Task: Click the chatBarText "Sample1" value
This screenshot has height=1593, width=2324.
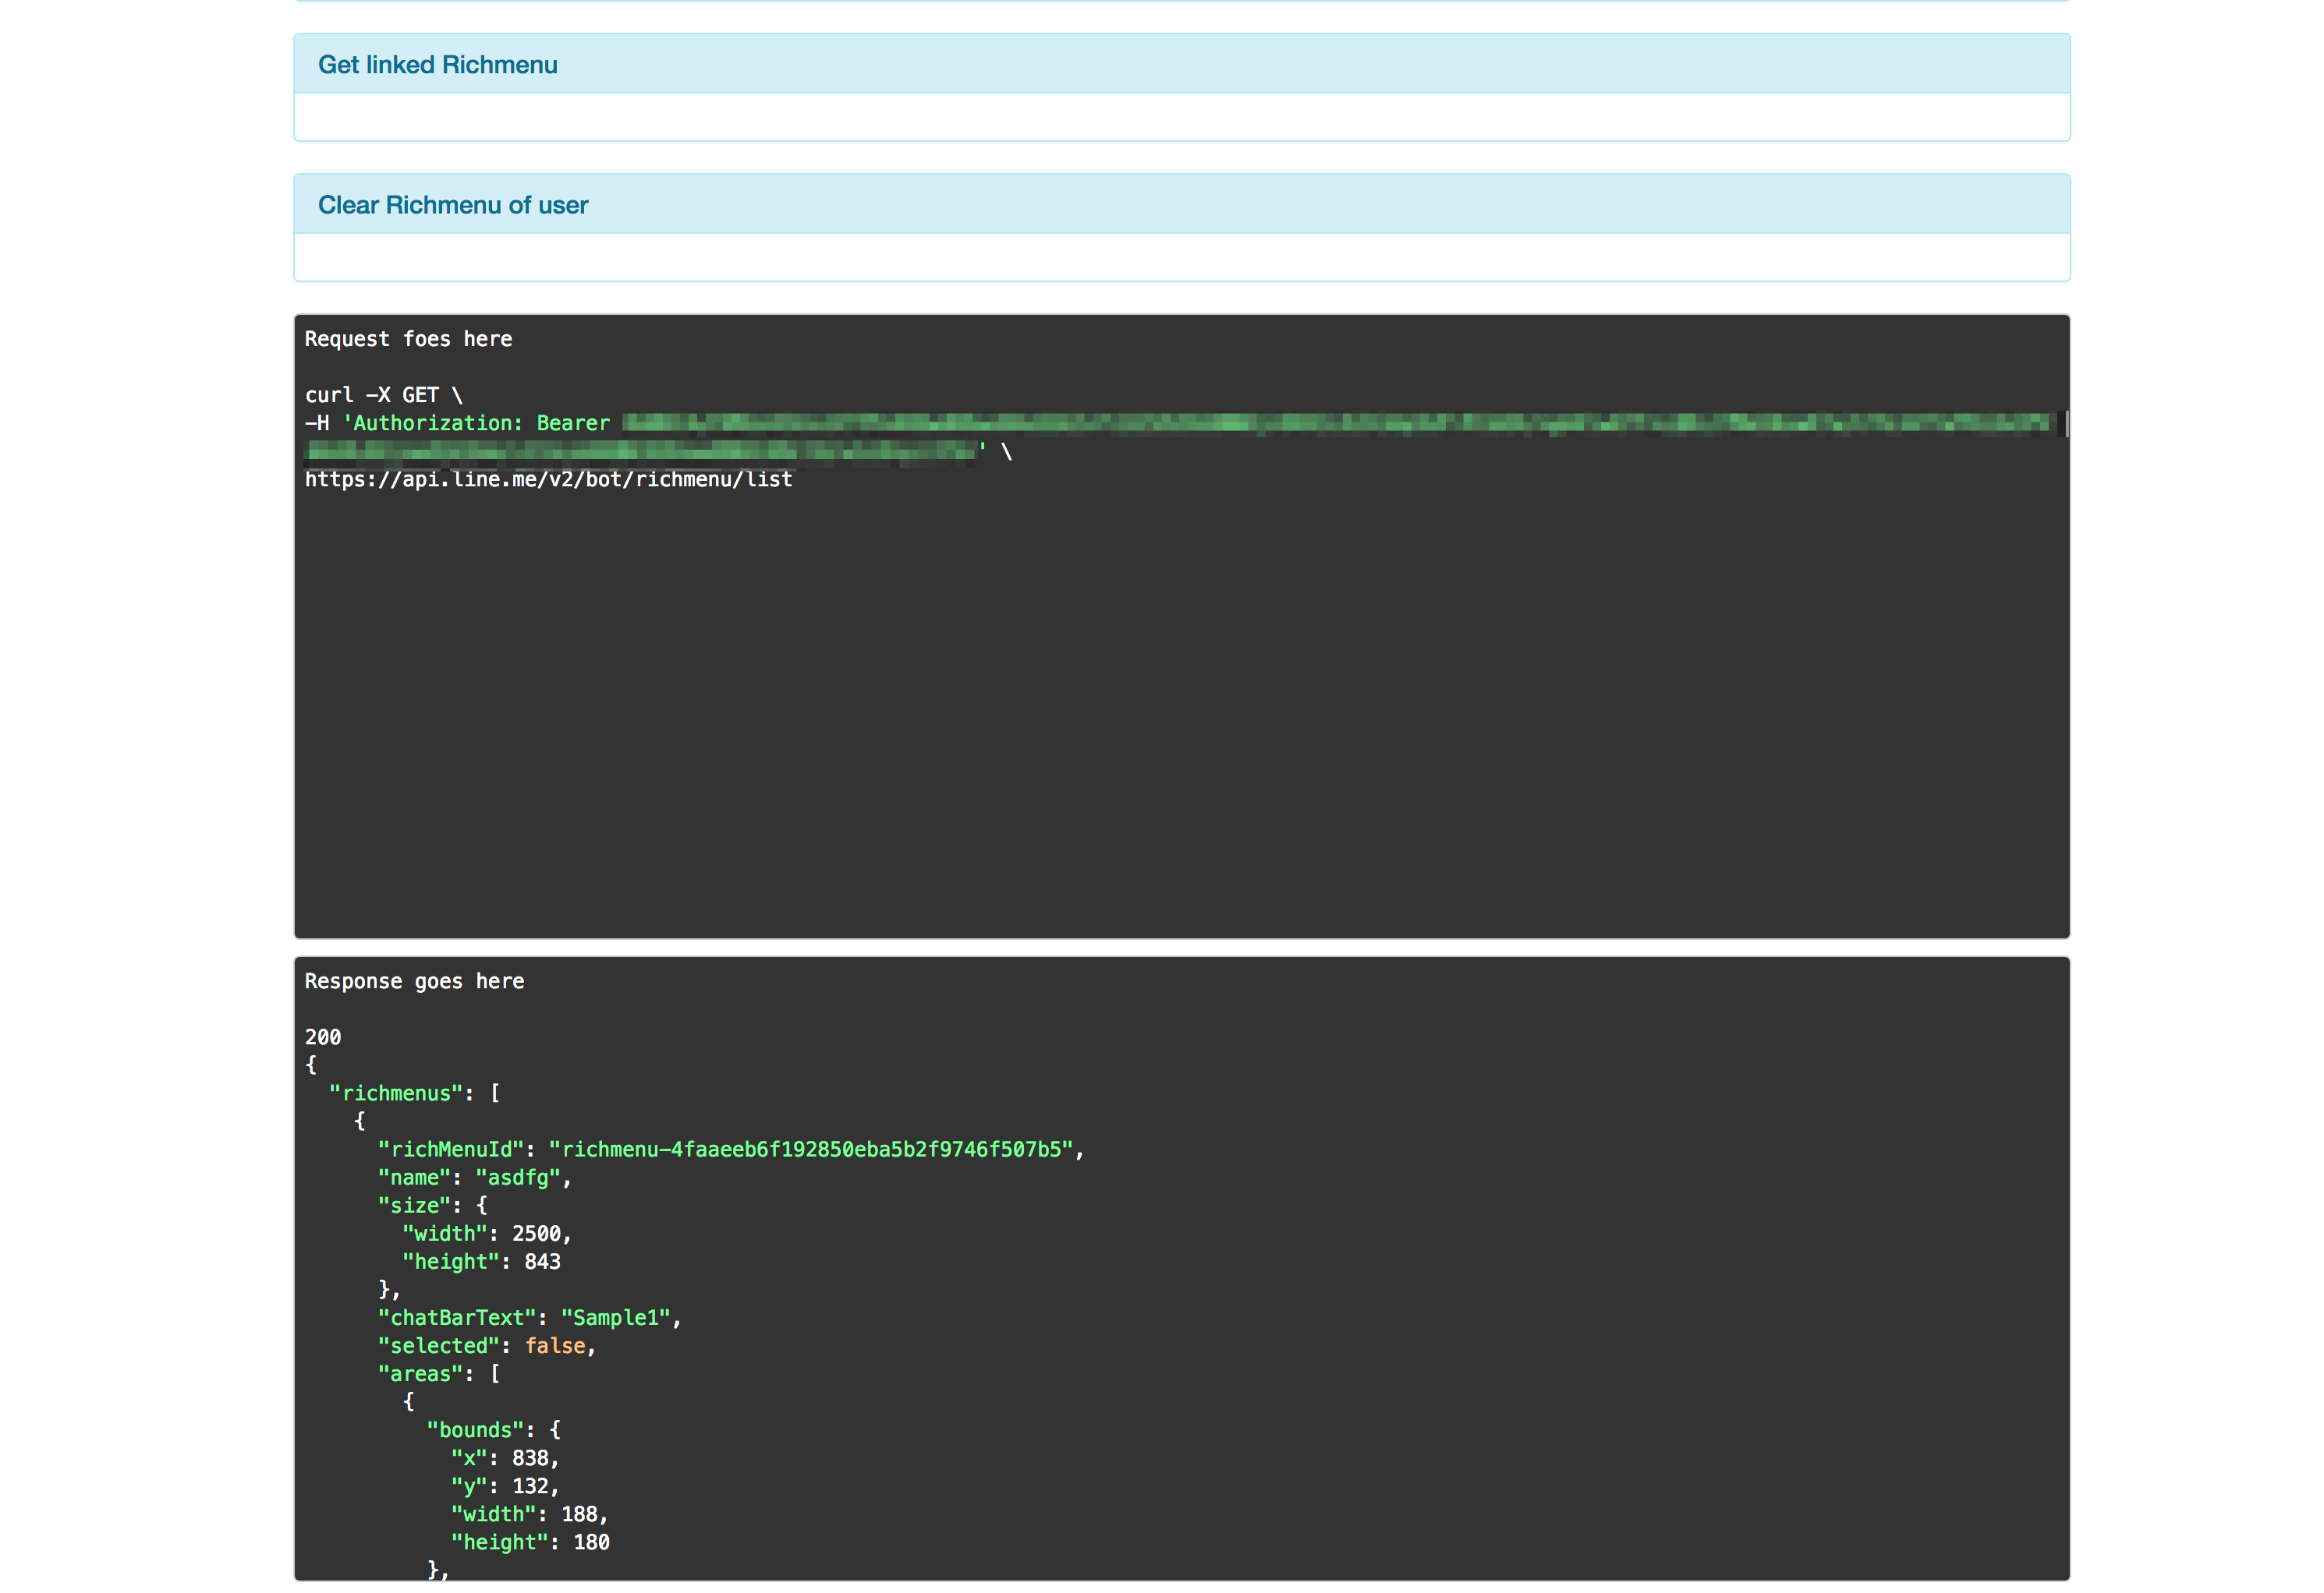Action: pyautogui.click(x=615, y=1318)
